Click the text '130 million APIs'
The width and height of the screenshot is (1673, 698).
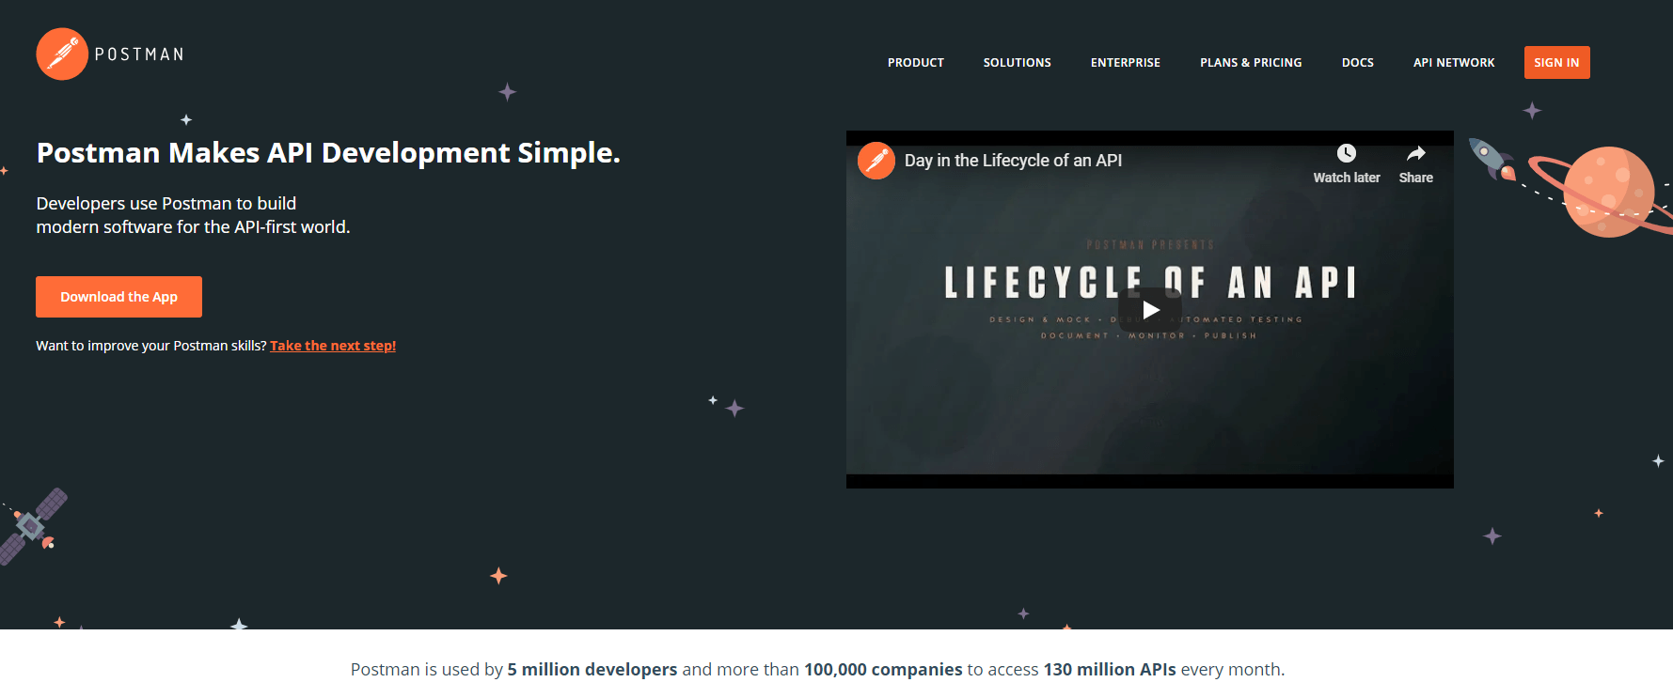coord(1110,669)
